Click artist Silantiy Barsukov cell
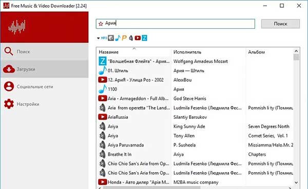 coord(190,117)
